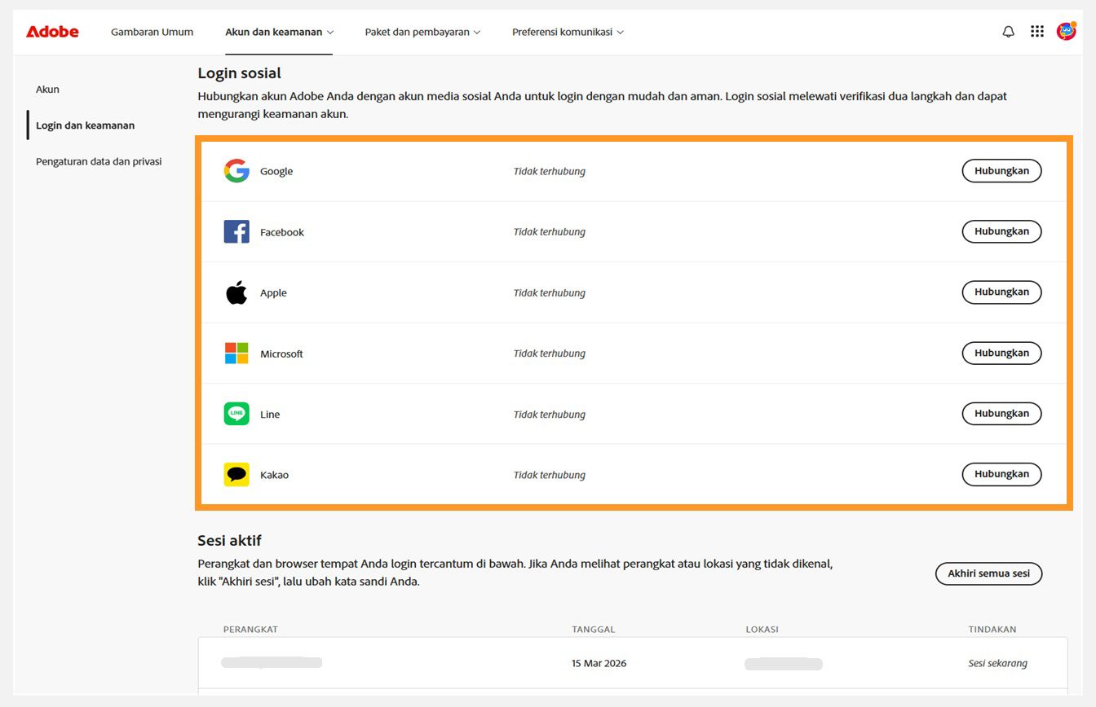Click the Microsoft provider name

pos(281,353)
